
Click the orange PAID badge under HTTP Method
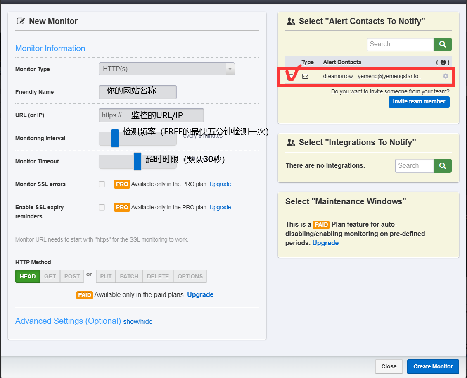point(84,295)
